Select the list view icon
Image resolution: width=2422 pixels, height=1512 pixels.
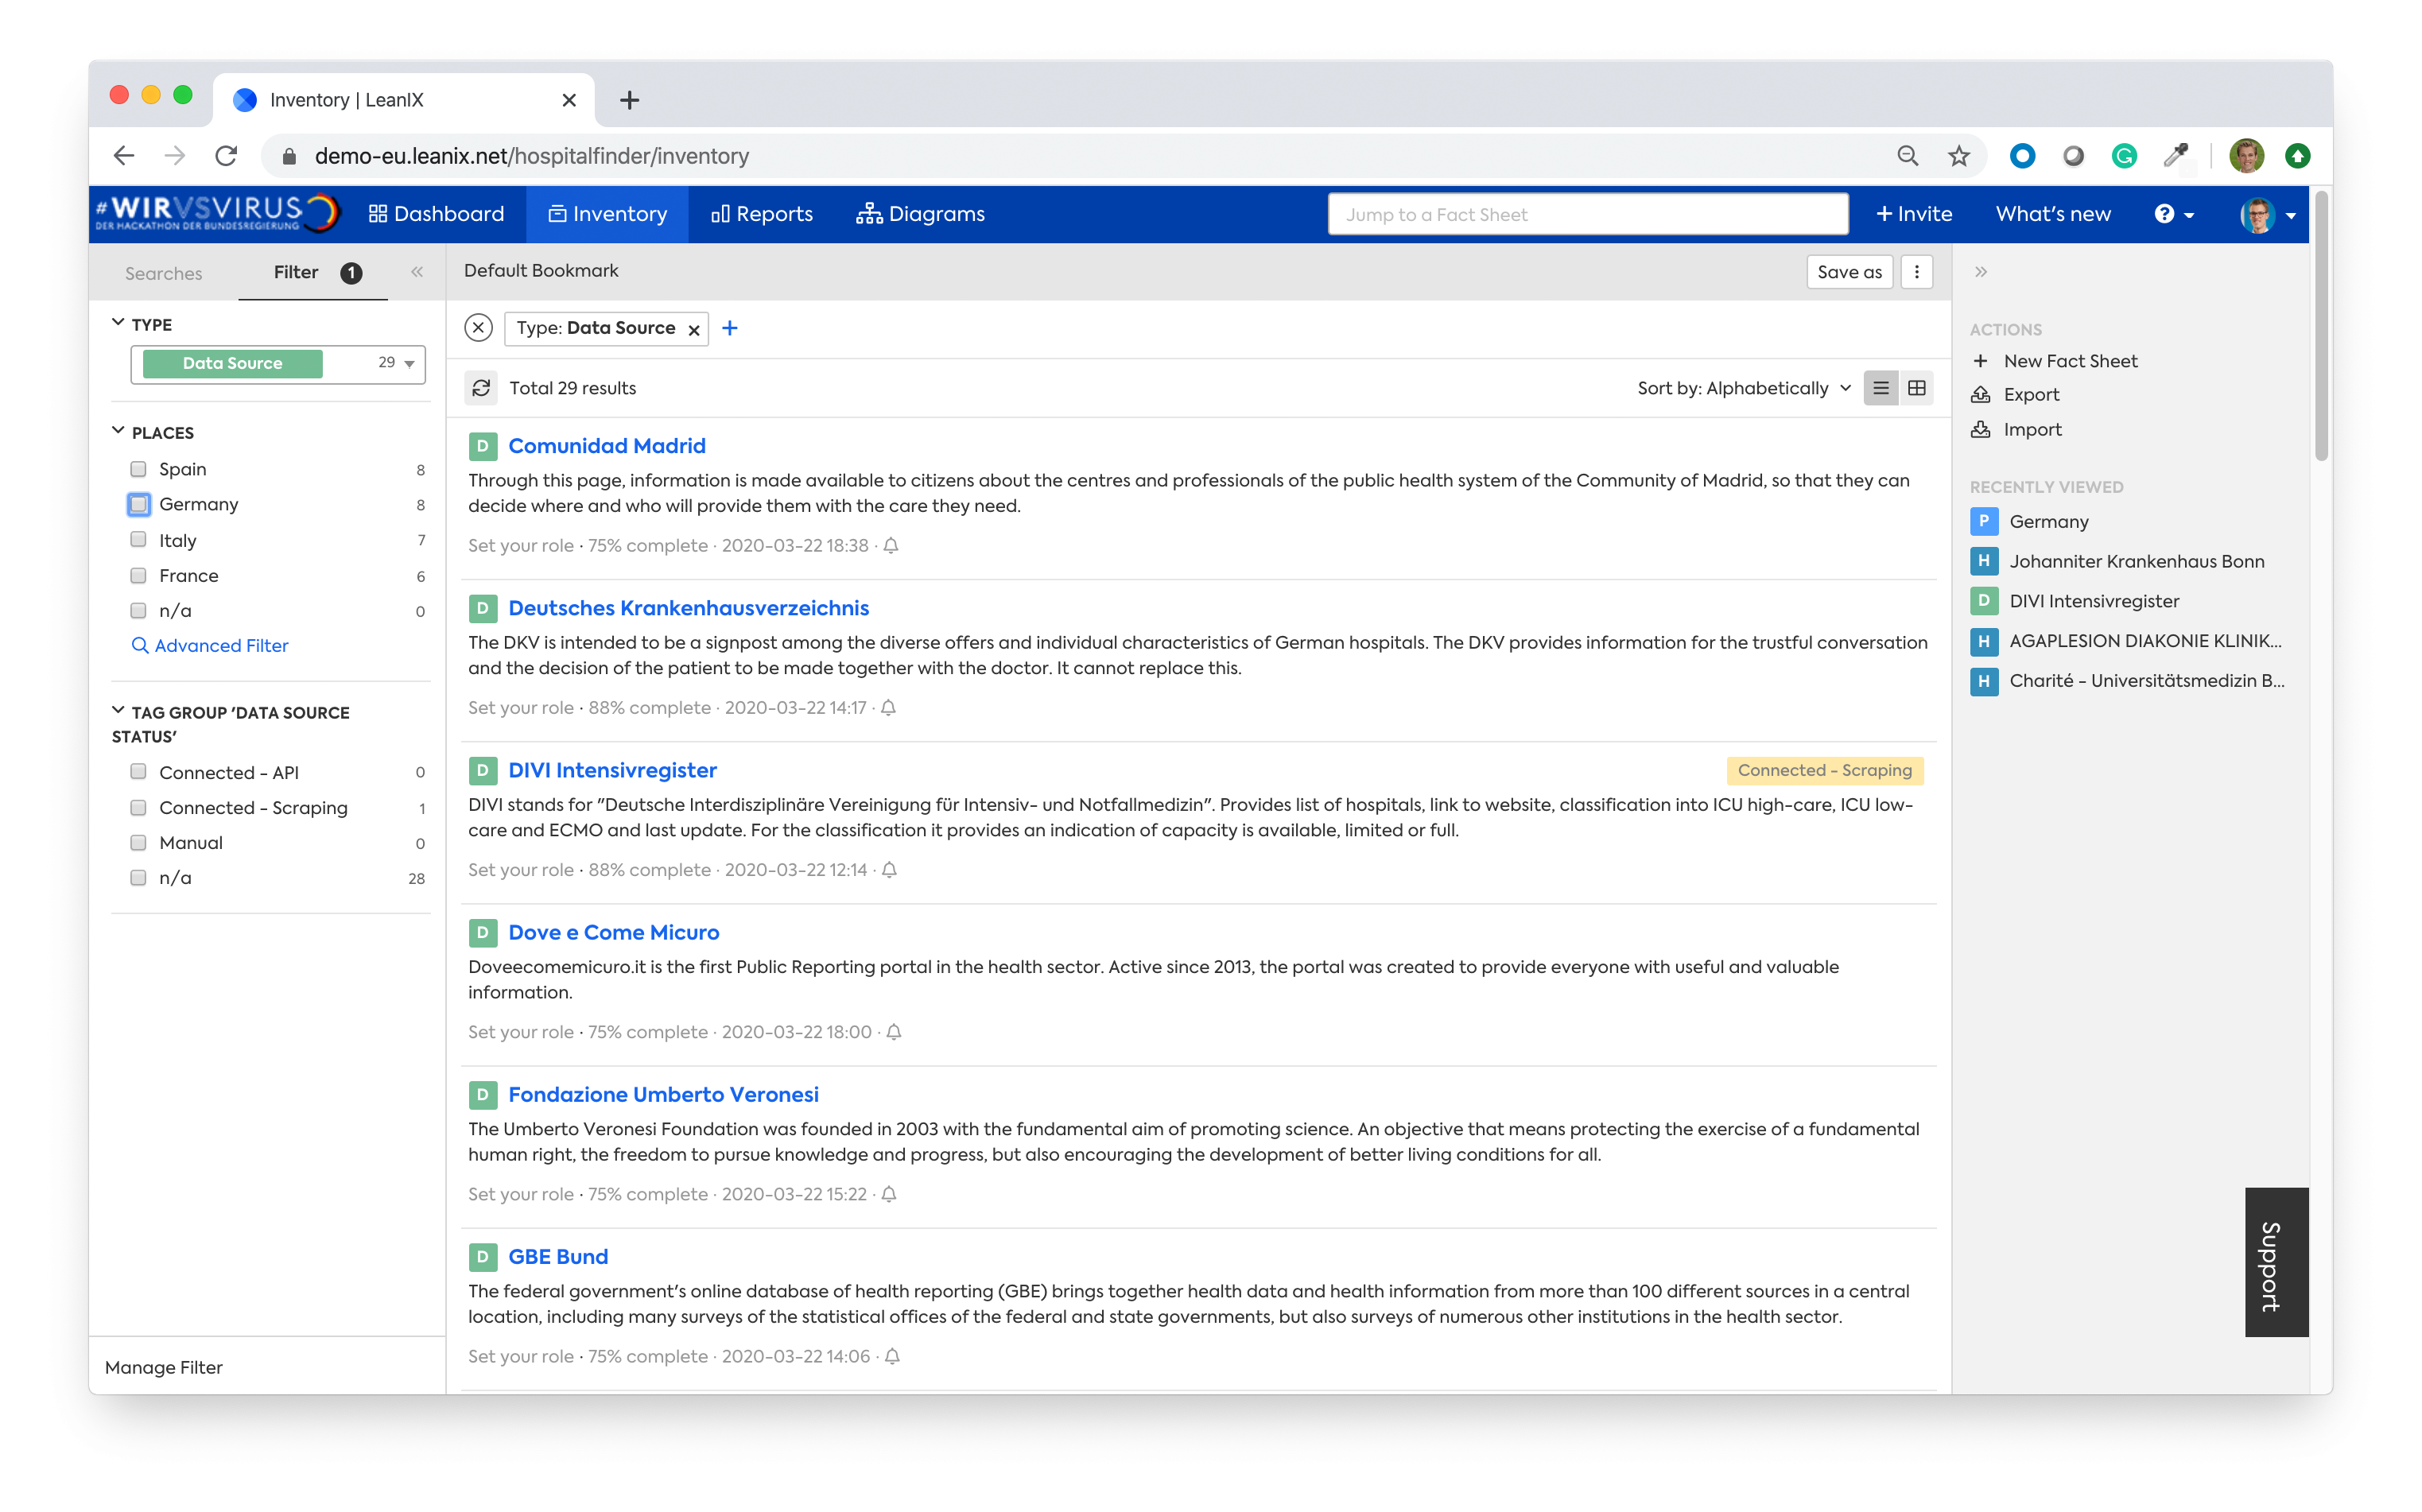coord(1880,388)
